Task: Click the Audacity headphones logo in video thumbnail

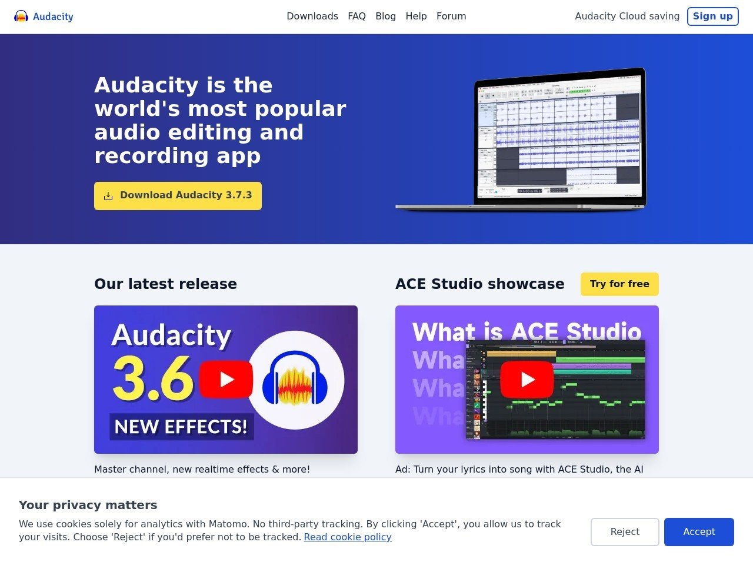Action: click(x=295, y=379)
